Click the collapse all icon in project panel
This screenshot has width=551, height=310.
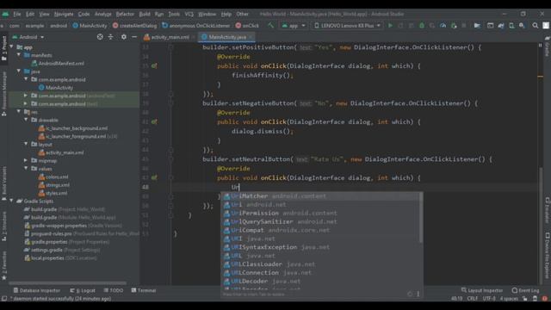tap(111, 37)
